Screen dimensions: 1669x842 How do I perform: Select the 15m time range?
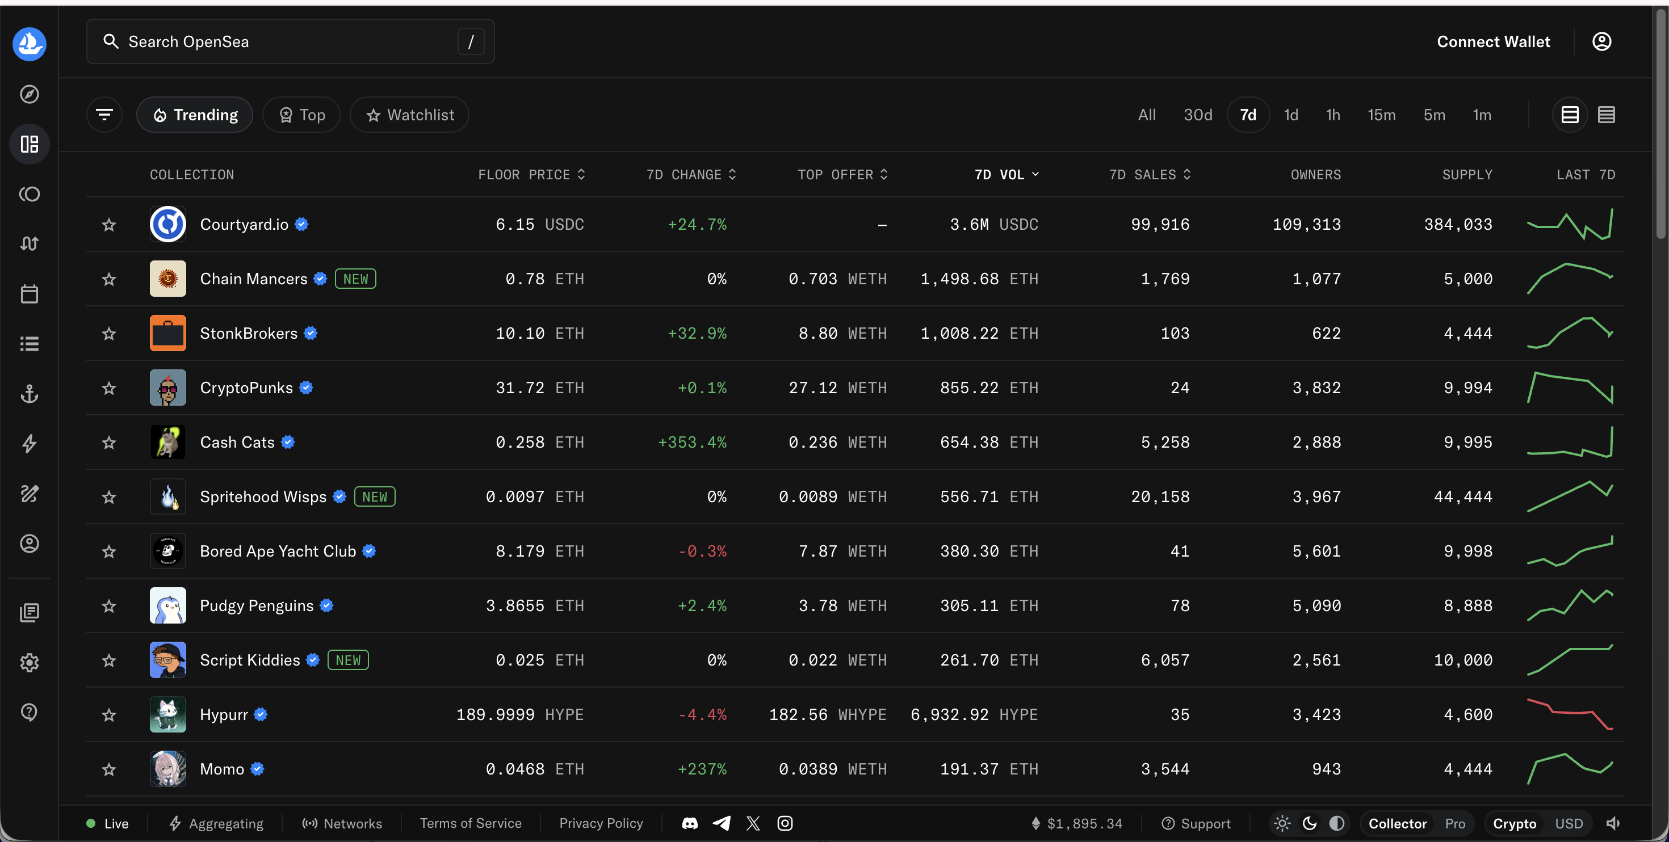point(1381,115)
